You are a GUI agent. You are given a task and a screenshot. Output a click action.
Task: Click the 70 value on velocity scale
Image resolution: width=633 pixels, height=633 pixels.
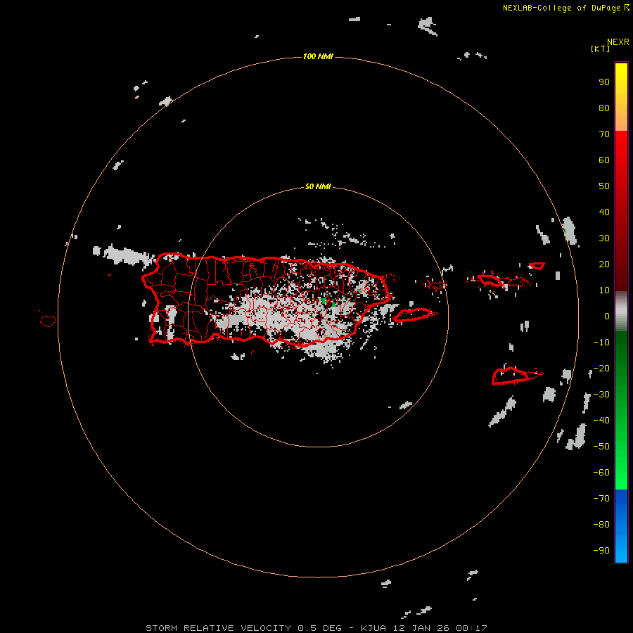tap(604, 134)
